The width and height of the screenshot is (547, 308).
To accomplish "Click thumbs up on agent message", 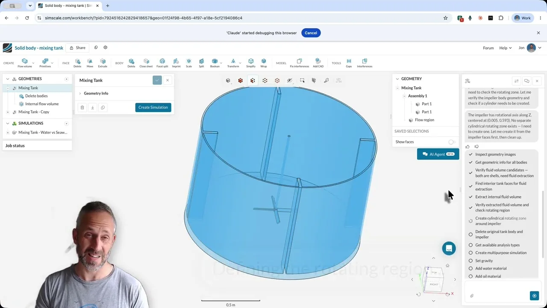I will [x=468, y=147].
